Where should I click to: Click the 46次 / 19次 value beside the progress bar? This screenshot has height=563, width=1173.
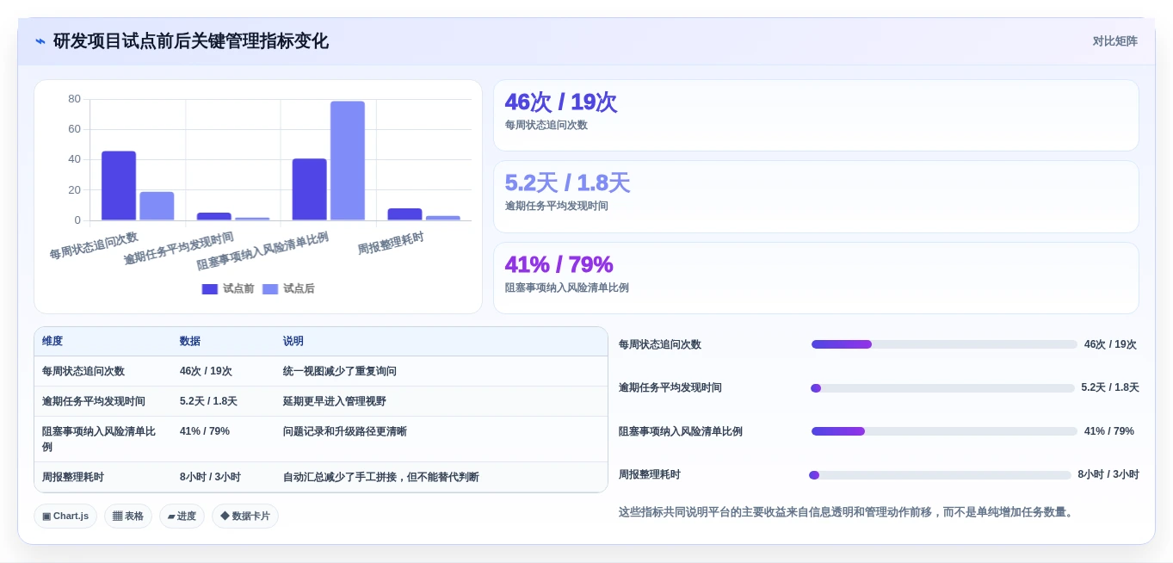(1110, 344)
